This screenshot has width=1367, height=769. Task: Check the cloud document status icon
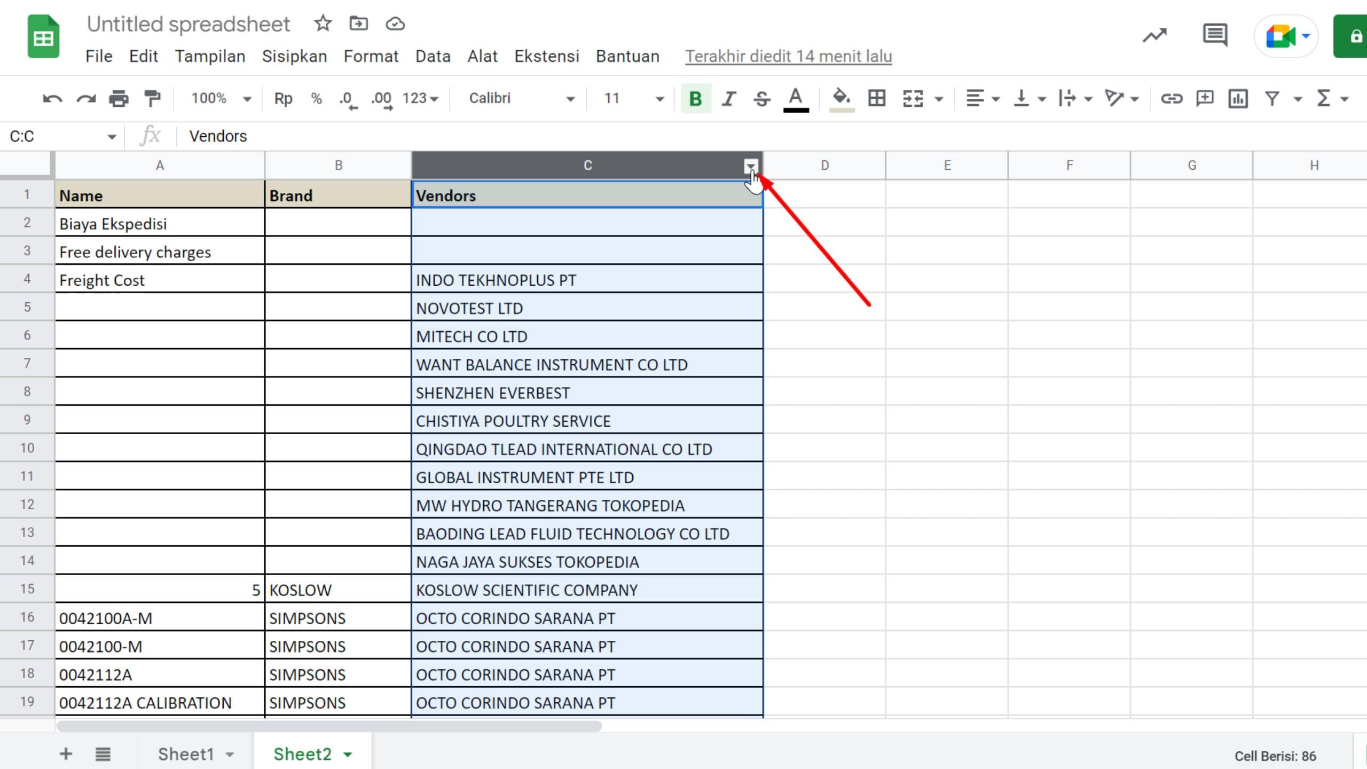pyautogui.click(x=395, y=24)
